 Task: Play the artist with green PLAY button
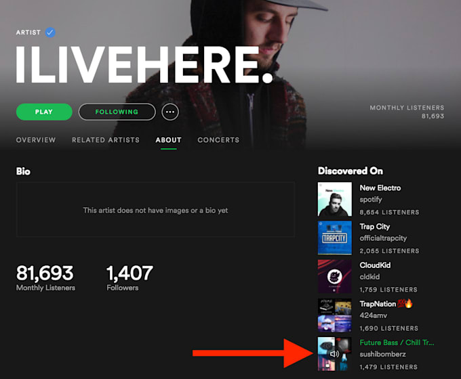click(x=44, y=112)
